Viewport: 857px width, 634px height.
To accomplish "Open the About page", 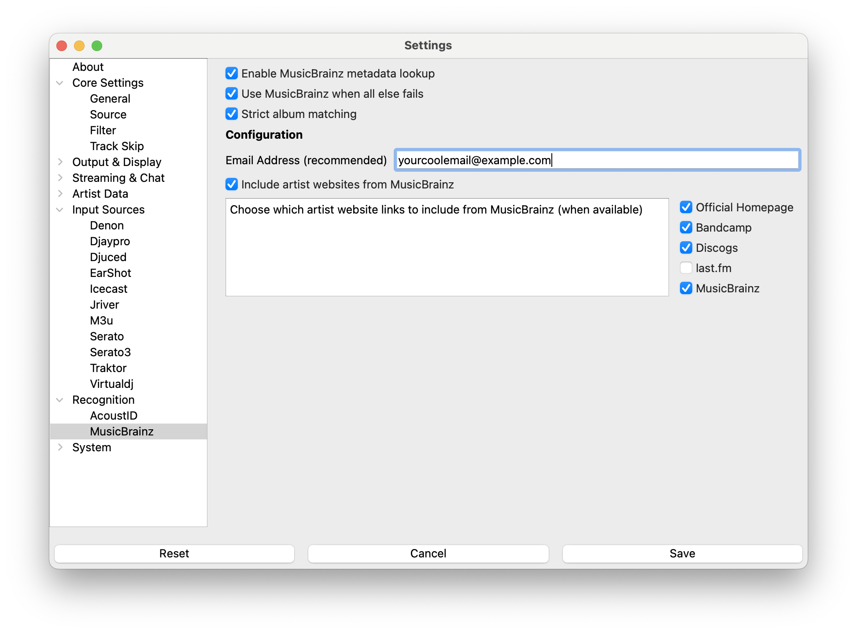I will tap(88, 67).
